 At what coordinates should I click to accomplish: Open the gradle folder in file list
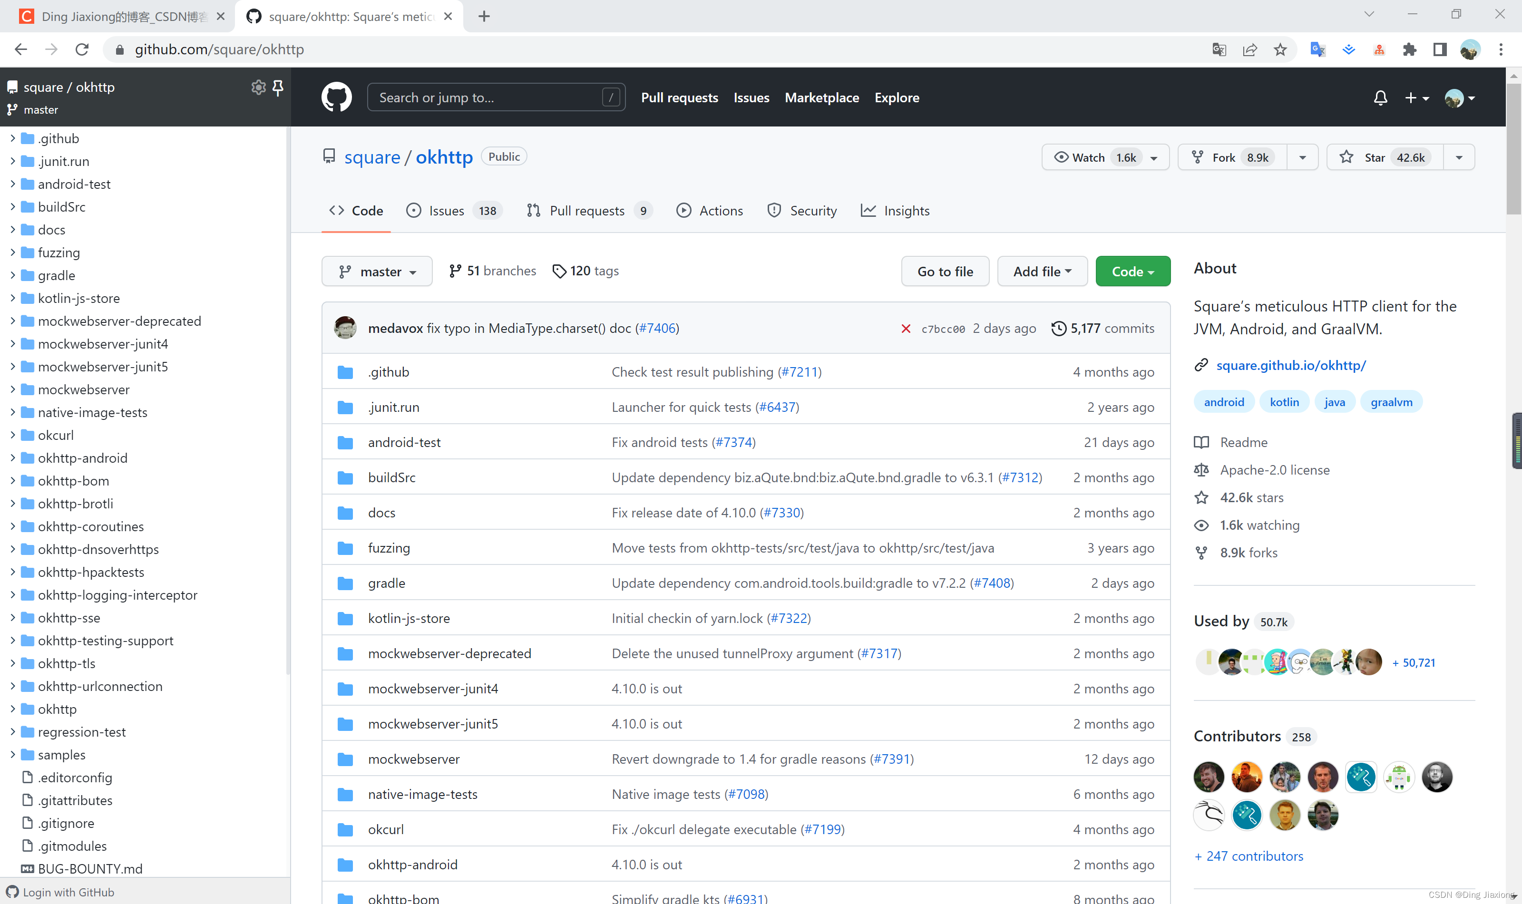point(386,583)
